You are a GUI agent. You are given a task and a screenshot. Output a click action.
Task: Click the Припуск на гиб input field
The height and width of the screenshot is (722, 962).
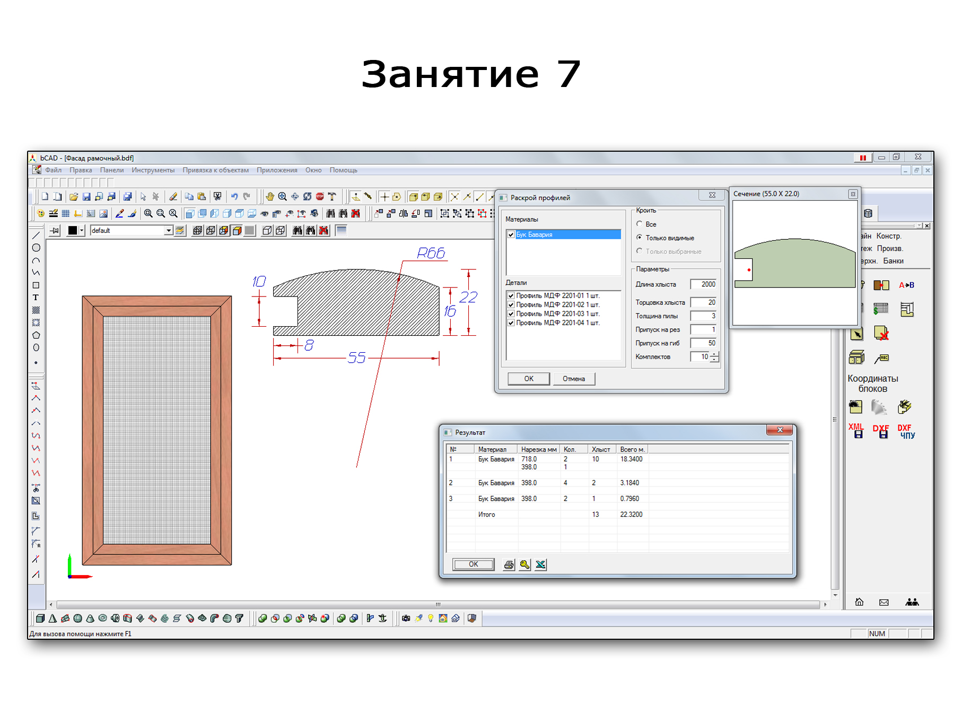[x=703, y=343]
